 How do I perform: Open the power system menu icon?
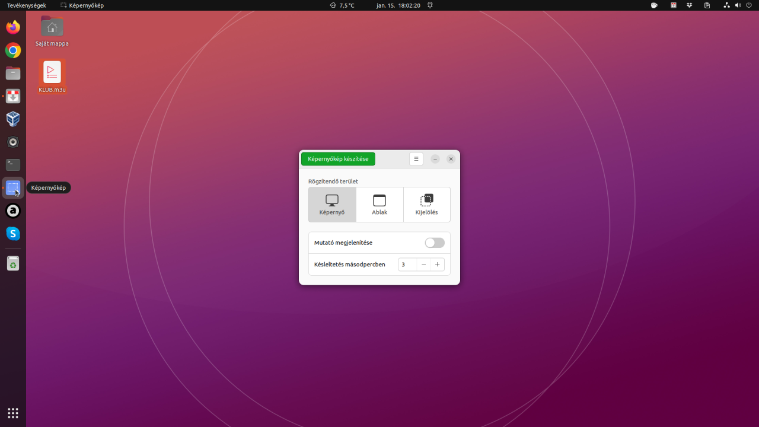click(750, 5)
